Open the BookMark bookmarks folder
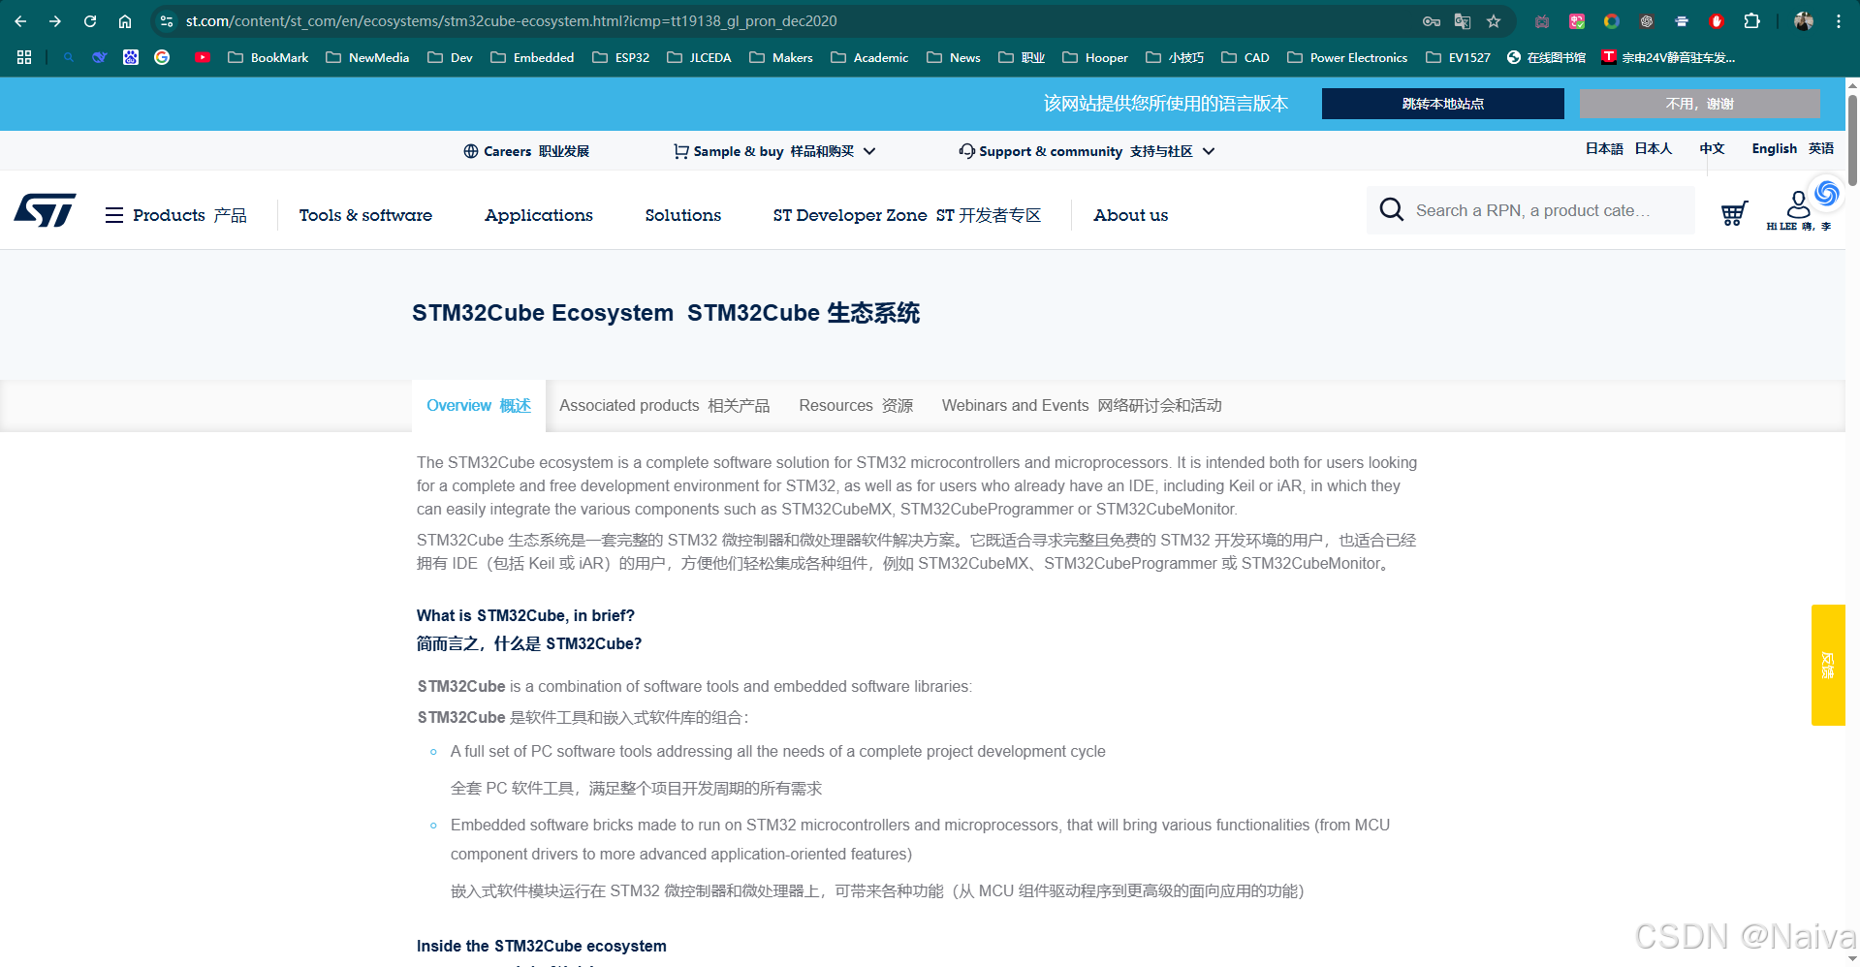This screenshot has height=967, width=1860. [268, 57]
